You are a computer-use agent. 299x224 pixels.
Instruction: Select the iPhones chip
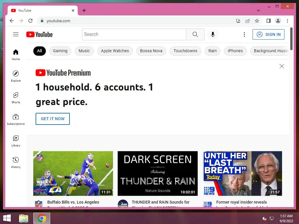coord(235,51)
